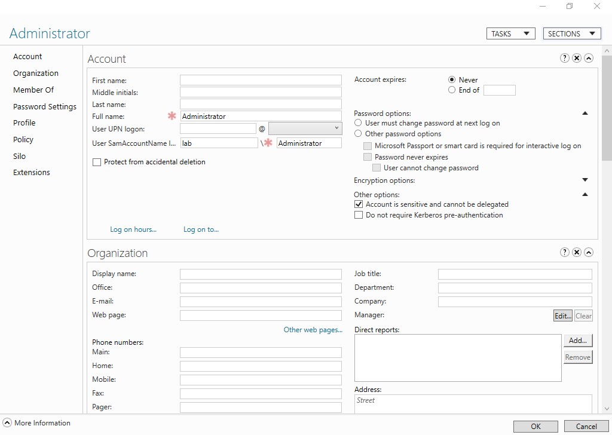Expand More Information chevron icon

point(7,423)
